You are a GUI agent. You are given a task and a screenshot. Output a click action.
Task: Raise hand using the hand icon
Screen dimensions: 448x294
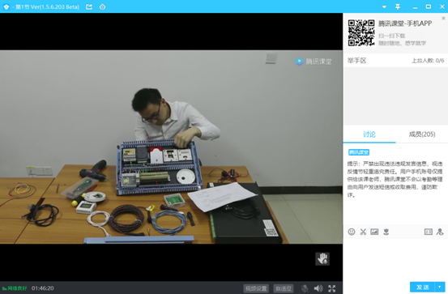tap(322, 259)
